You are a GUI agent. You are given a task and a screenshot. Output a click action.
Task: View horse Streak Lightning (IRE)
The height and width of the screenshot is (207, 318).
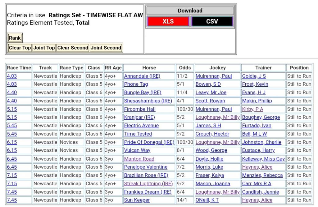148,183
